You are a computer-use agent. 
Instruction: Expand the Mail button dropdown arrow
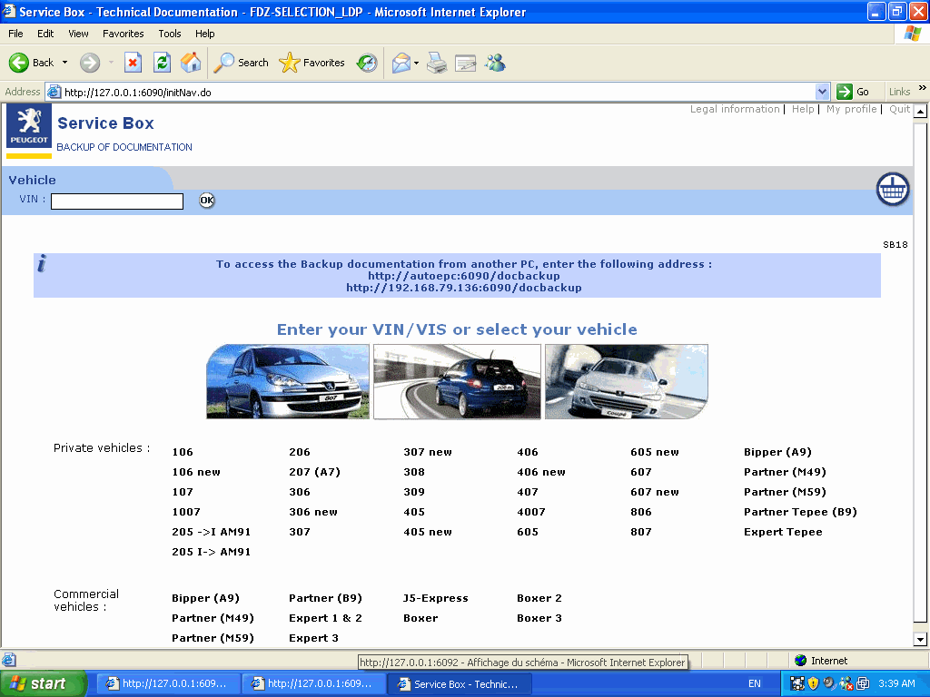click(416, 63)
